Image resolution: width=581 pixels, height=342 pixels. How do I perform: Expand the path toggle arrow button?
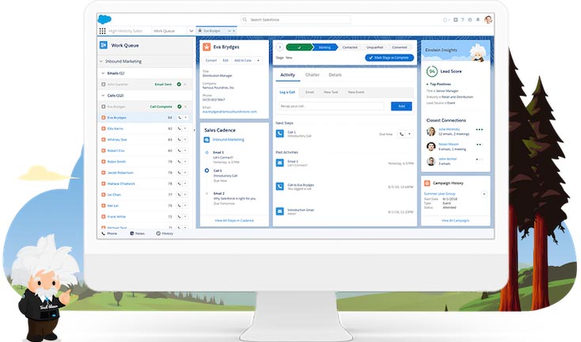279,47
